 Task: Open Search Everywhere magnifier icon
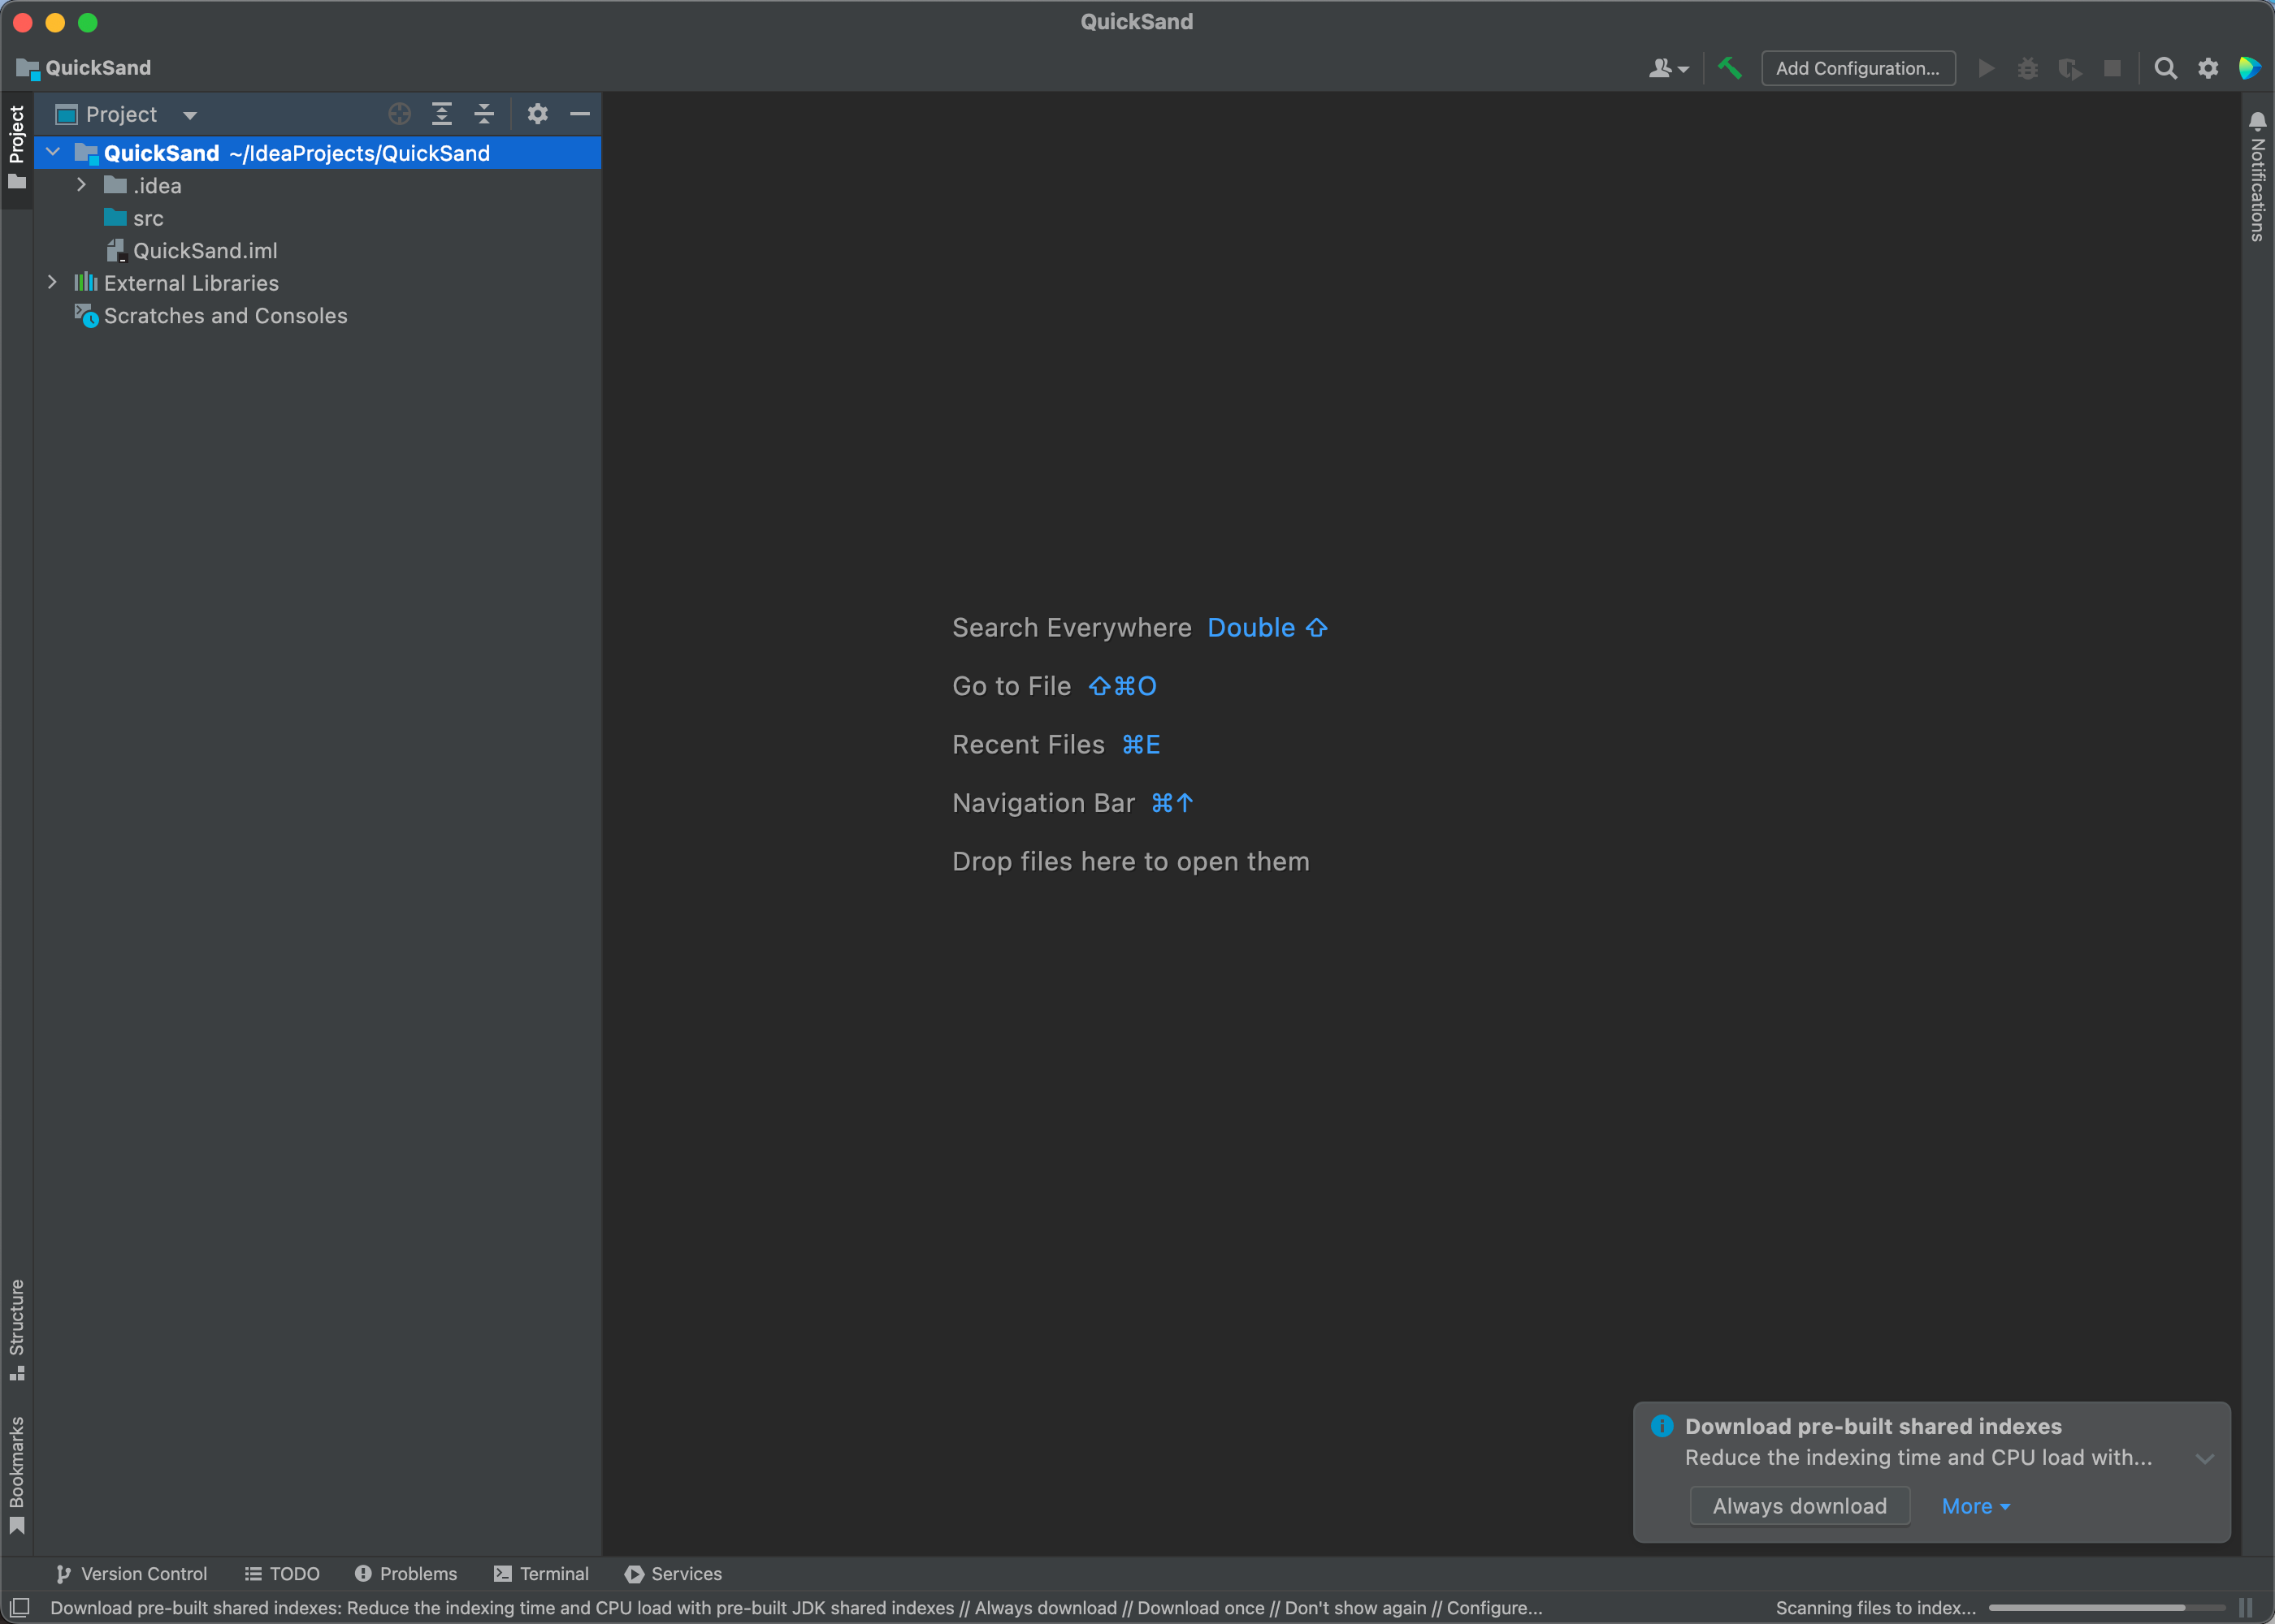click(x=2166, y=68)
